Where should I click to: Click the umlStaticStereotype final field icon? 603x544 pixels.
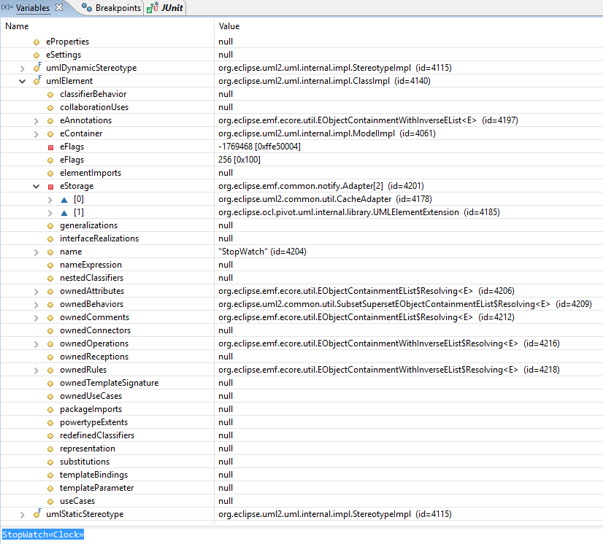click(x=37, y=513)
